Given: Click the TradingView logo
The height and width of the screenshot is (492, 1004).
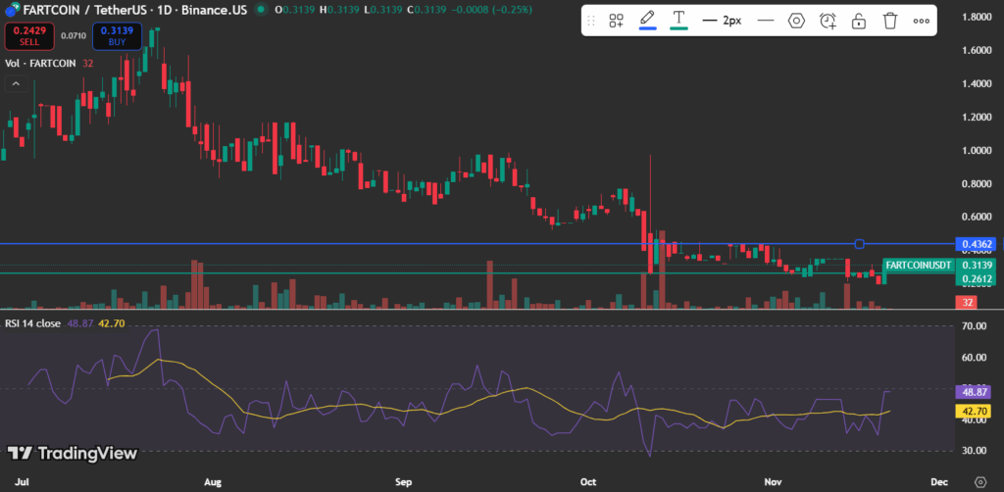Looking at the screenshot, I should pyautogui.click(x=73, y=454).
